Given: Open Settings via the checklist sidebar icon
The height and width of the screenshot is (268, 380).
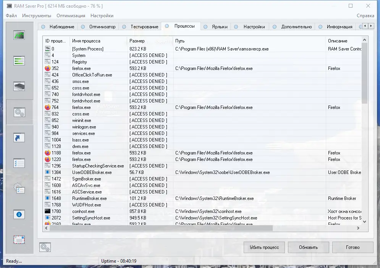Looking at the screenshot, I should tap(19, 163).
